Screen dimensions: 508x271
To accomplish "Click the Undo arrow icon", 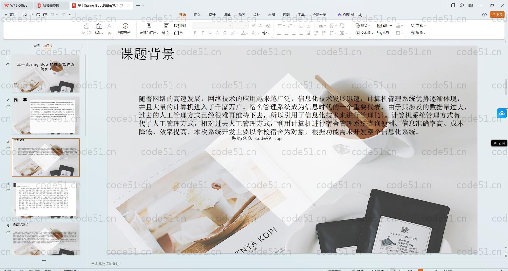I will pyautogui.click(x=53, y=15).
